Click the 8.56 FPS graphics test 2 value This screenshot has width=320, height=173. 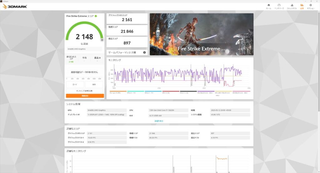(x=107, y=142)
